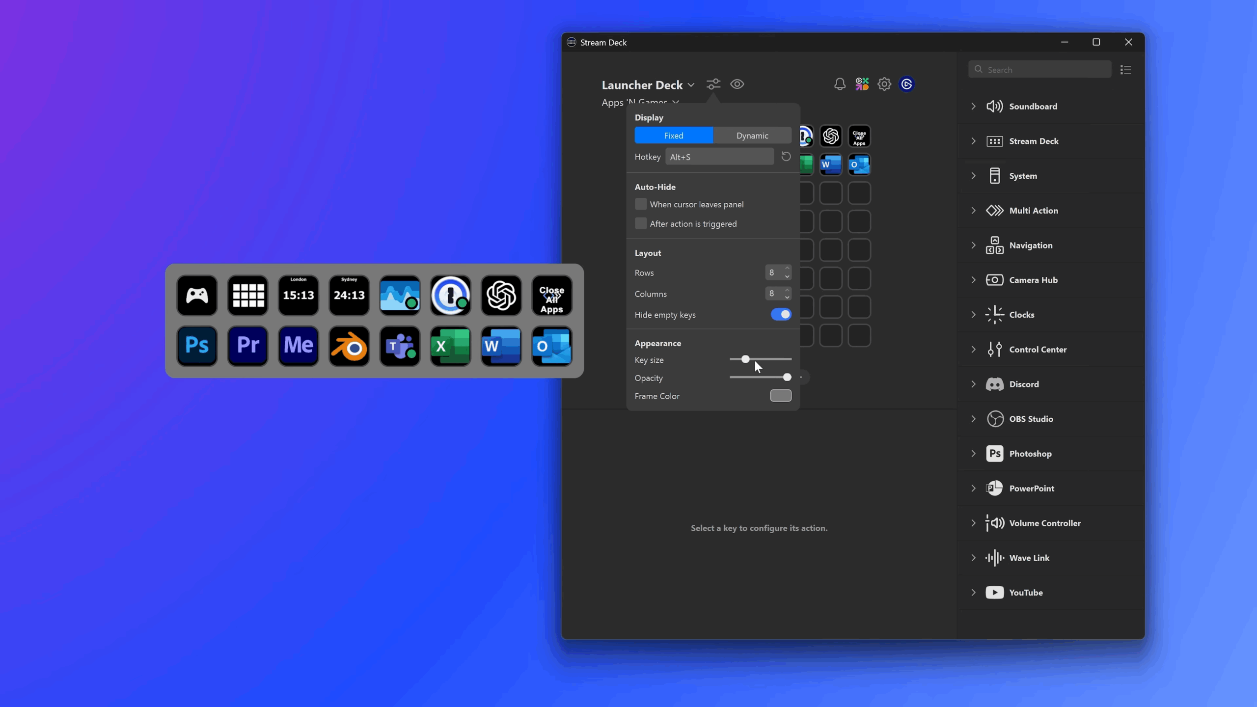This screenshot has width=1257, height=707.
Task: Launch Media Encoder from the floating deck
Action: pos(299,346)
